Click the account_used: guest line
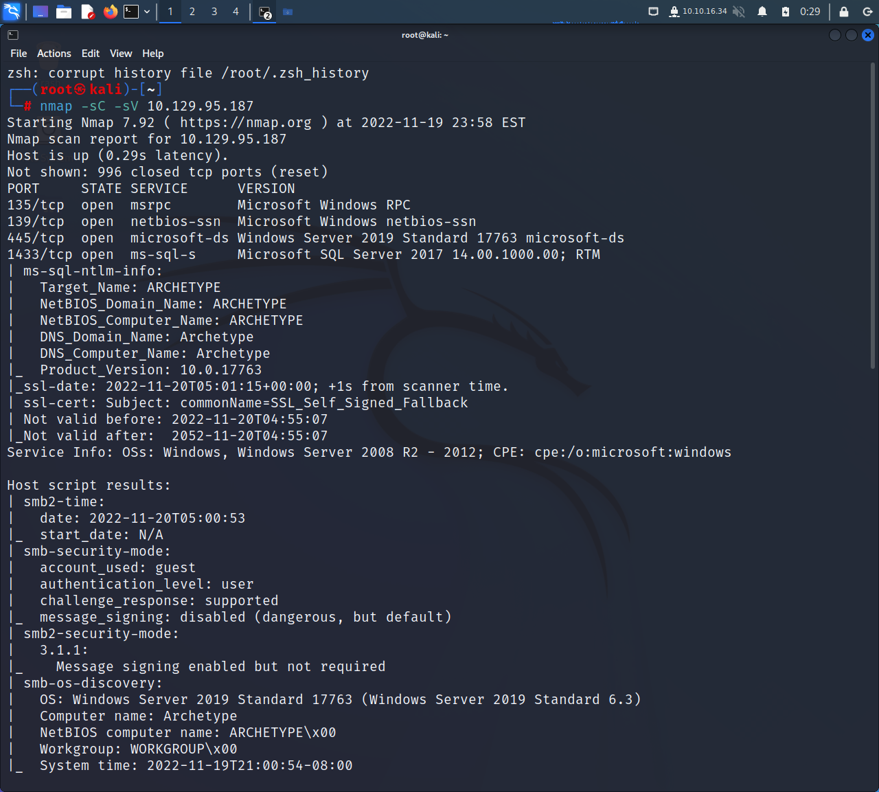Viewport: 879px width, 792px height. coord(118,567)
